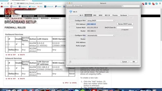162x91 pixels.
Task: Switch to the WINS tab
Action: point(100,15)
